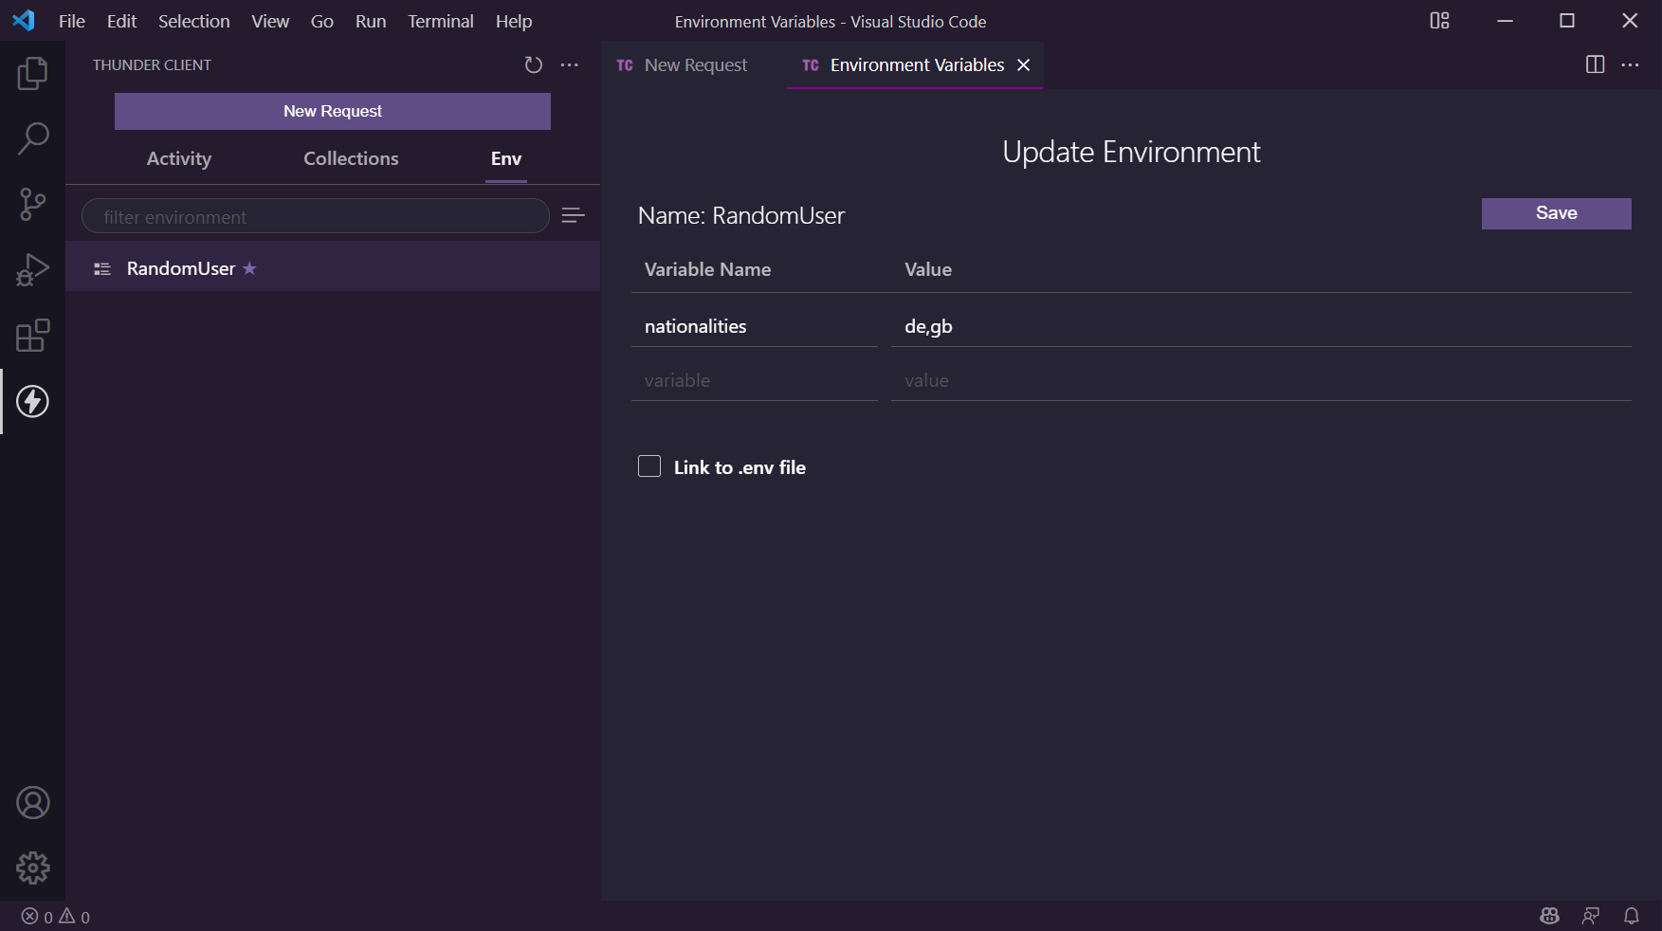Save the environment
The image size is (1662, 931).
(x=1556, y=213)
